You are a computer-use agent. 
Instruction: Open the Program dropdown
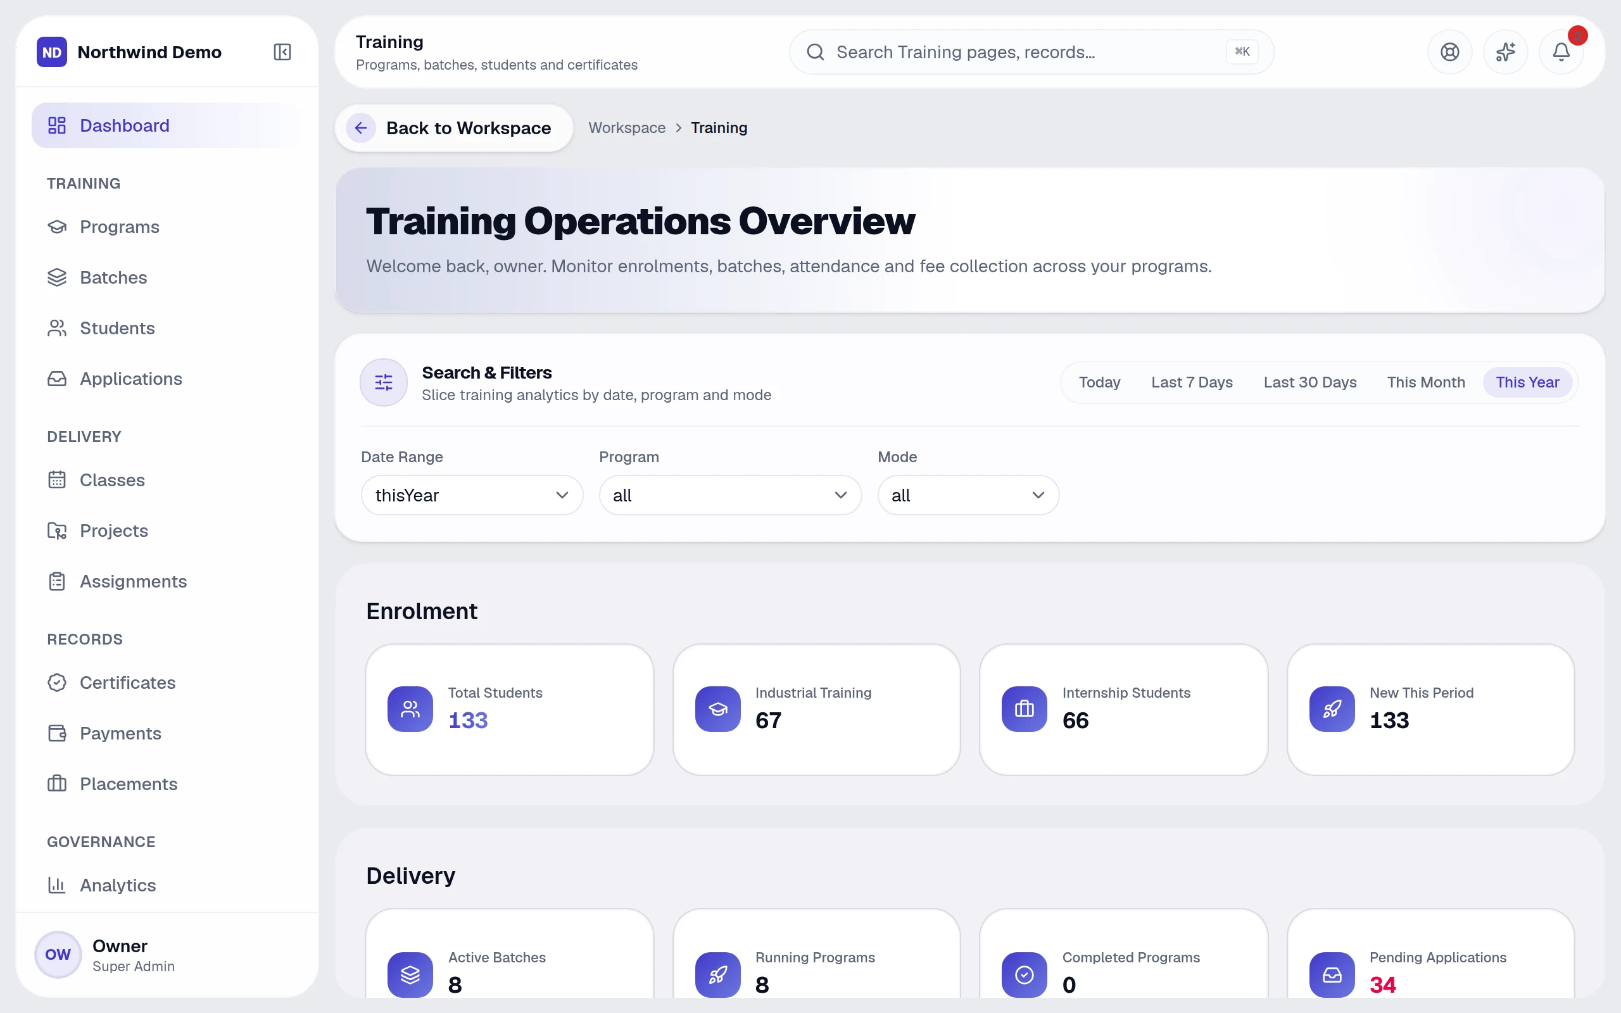[x=729, y=495]
